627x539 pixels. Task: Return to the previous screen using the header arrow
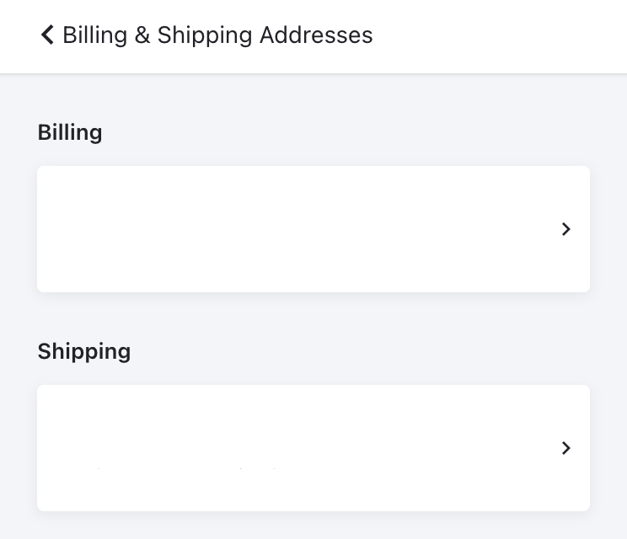coord(47,35)
